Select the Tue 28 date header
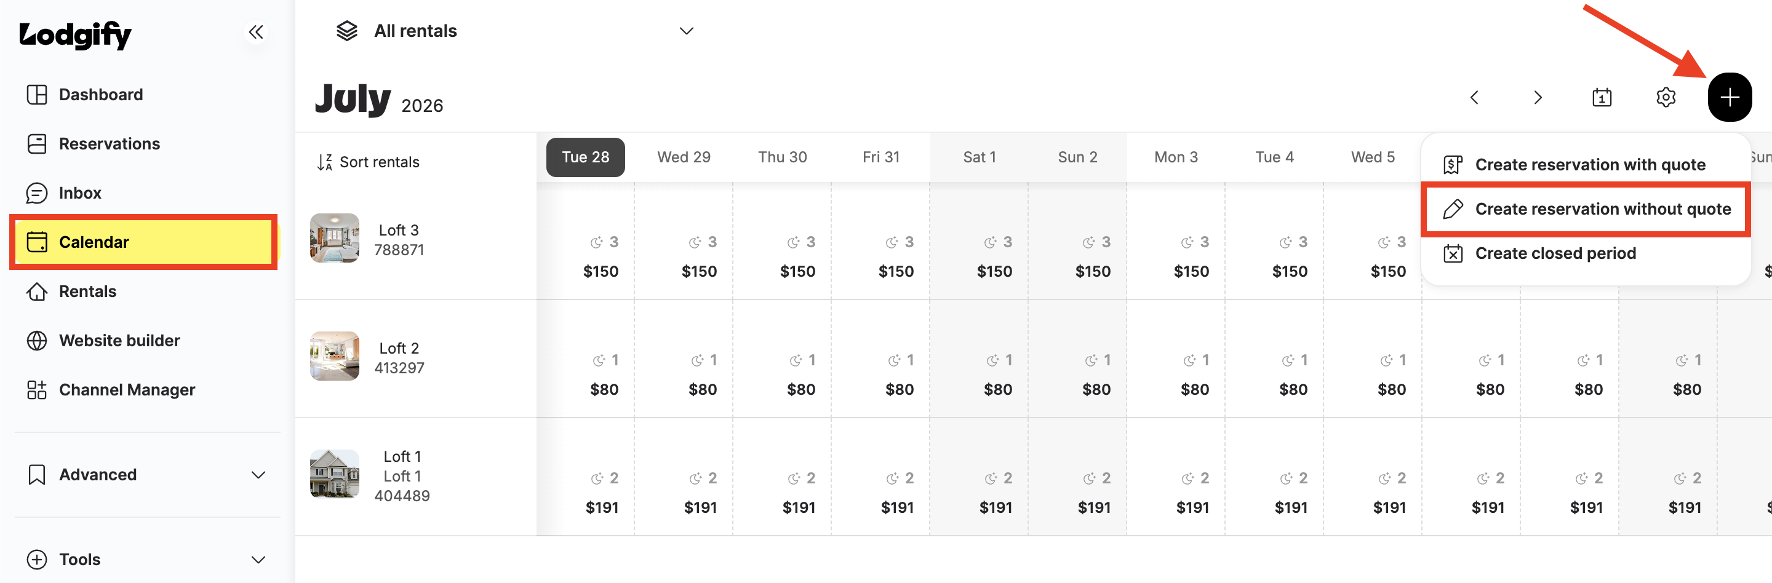1772x583 pixels. tap(585, 157)
